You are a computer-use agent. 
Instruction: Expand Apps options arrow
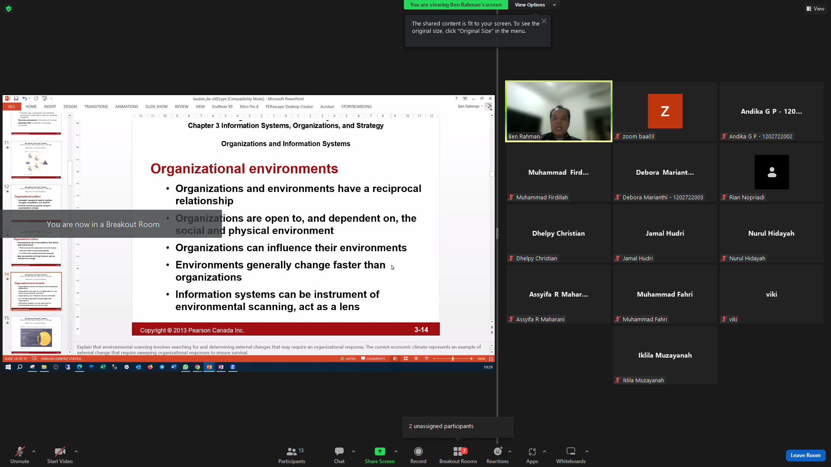pos(544,451)
